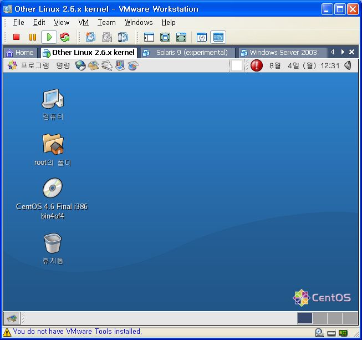Toggle Quick Switch mode in toolbar

181,37
